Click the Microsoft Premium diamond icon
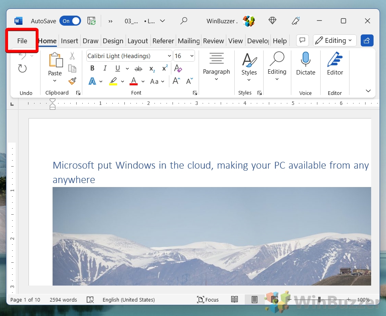Viewport: 386px width, 316px height. coord(272,21)
